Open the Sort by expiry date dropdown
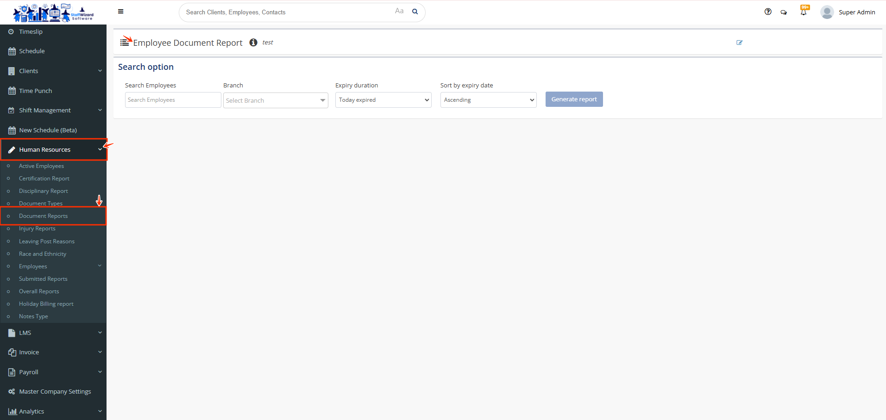 click(x=488, y=100)
